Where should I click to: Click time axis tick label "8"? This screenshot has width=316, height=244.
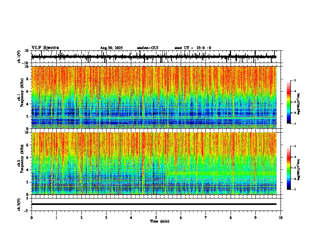tap(231, 218)
